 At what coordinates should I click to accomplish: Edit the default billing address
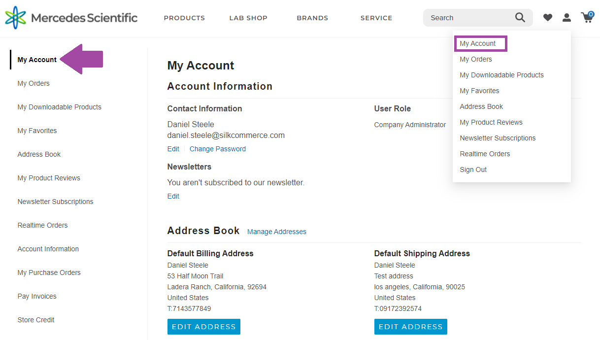point(203,327)
